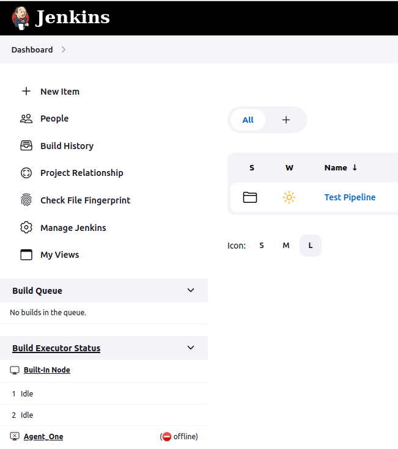Viewport: 398px width, 449px height.
Task: Sort jobs by Name column
Action: coord(336,168)
